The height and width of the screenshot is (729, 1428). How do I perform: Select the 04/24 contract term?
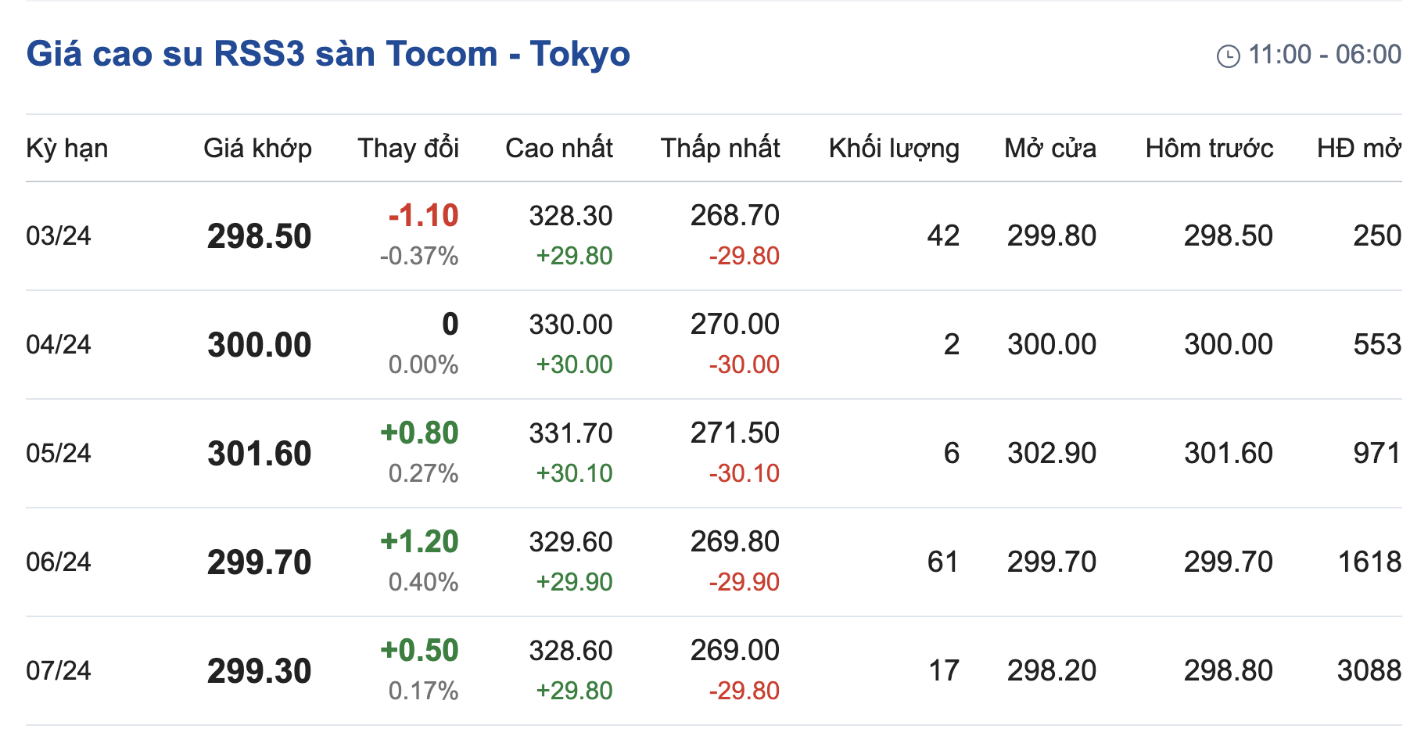59,344
